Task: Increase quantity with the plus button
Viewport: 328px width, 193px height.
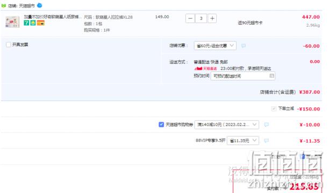Action: tap(212, 18)
